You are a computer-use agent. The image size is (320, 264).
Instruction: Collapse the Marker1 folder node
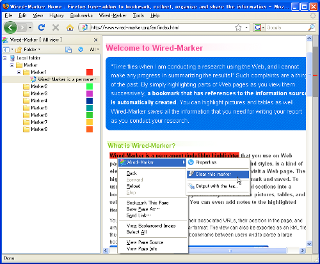tap(19, 72)
